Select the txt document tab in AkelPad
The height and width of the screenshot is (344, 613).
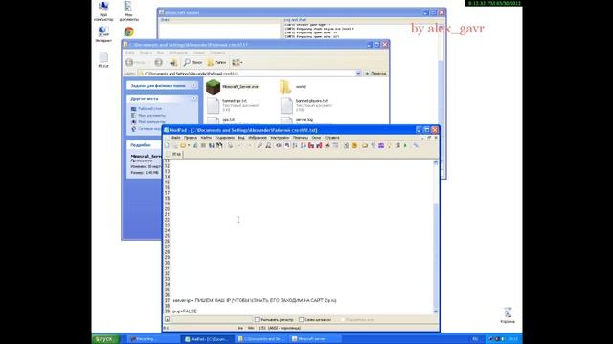173,154
